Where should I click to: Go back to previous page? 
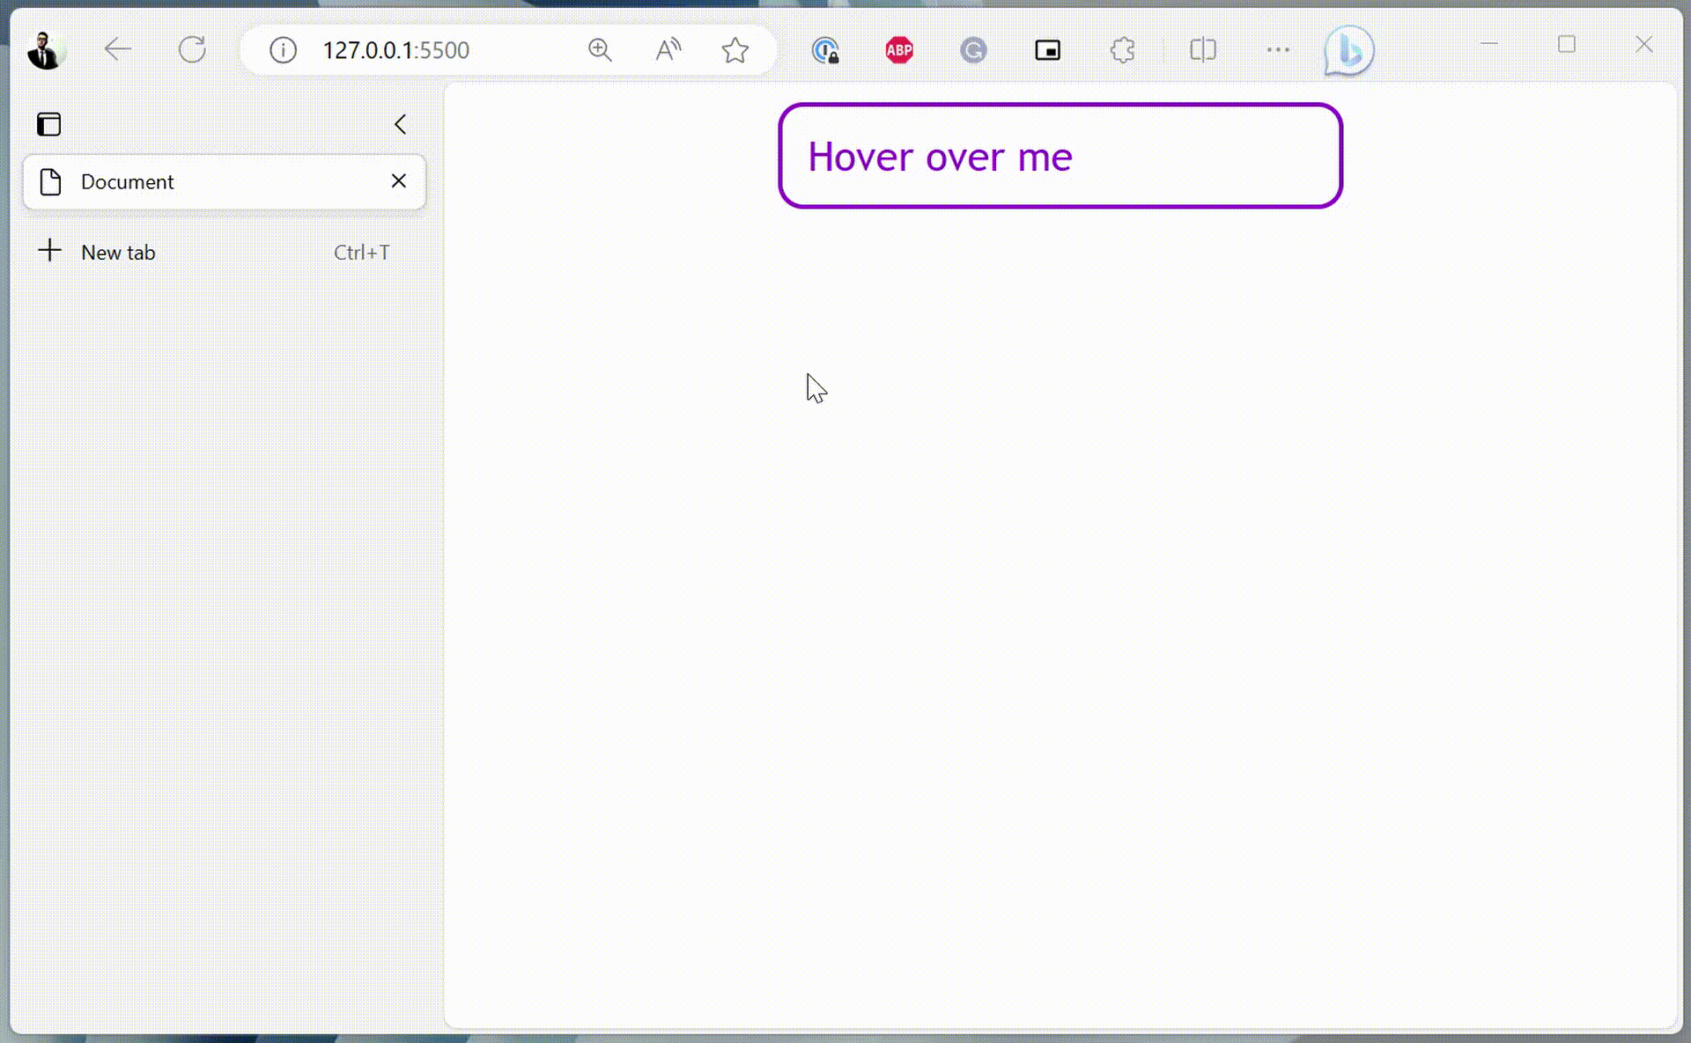118,49
